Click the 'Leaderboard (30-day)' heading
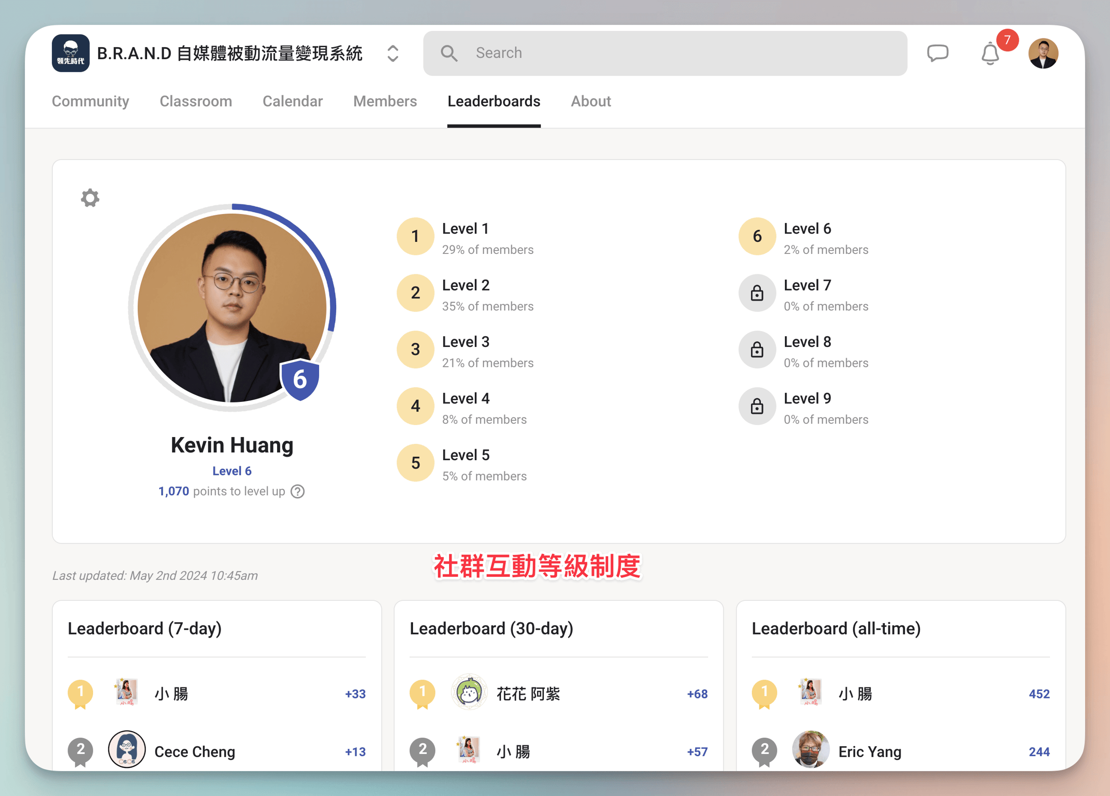This screenshot has width=1110, height=796. [x=491, y=628]
